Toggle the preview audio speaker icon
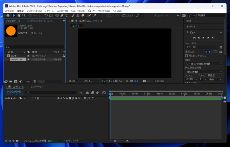The image size is (230, 147). click(x=210, y=52)
